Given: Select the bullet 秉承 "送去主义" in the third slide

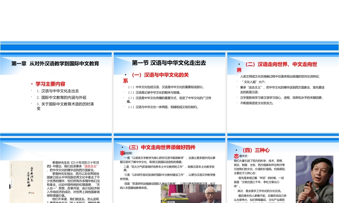Looking at the screenshot, I should pos(282,90).
